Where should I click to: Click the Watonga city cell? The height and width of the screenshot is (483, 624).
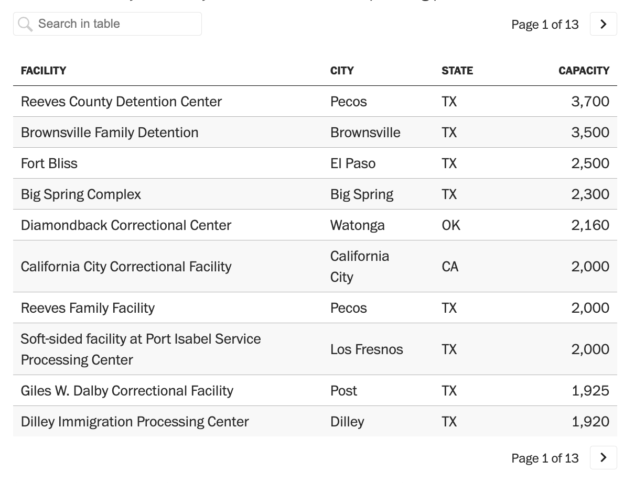[357, 225]
